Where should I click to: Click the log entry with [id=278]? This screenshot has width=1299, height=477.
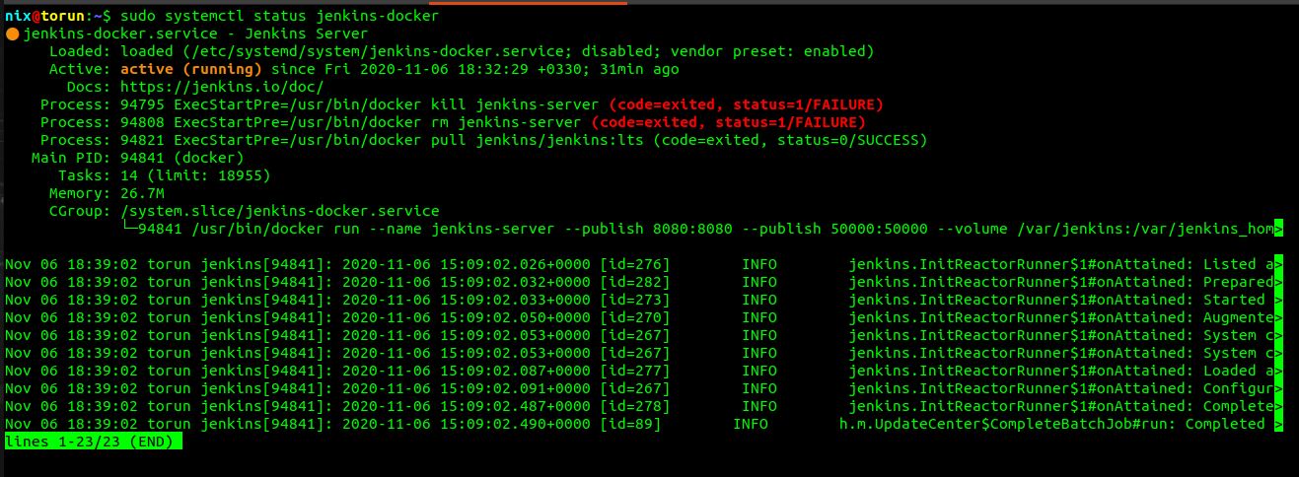tap(644, 407)
